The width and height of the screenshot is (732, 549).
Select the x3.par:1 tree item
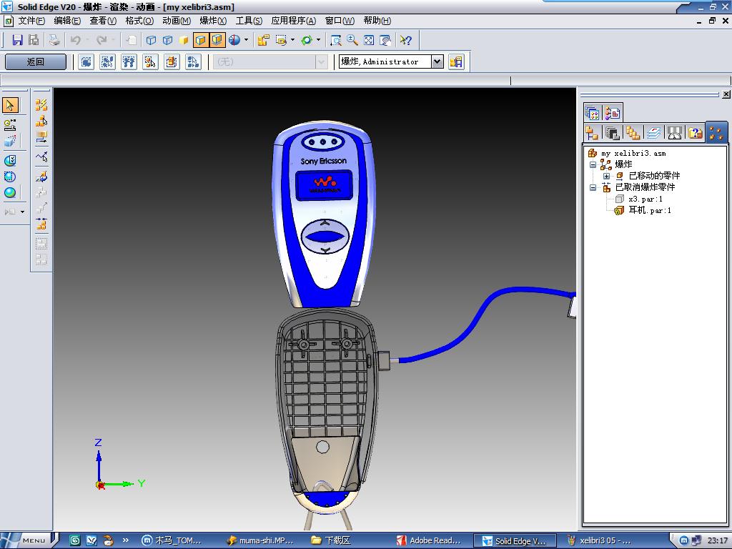pyautogui.click(x=646, y=199)
